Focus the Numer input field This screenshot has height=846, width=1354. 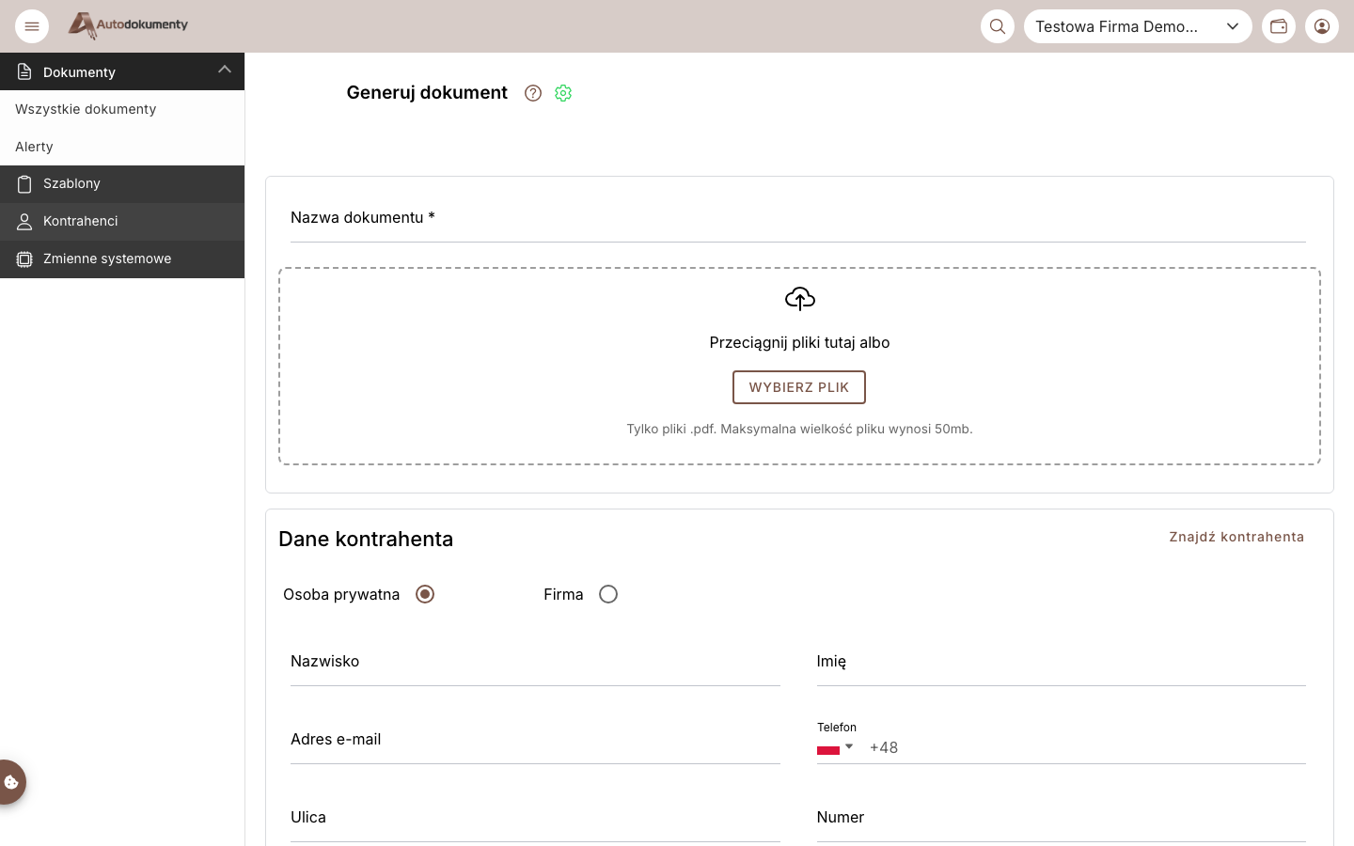1062,818
